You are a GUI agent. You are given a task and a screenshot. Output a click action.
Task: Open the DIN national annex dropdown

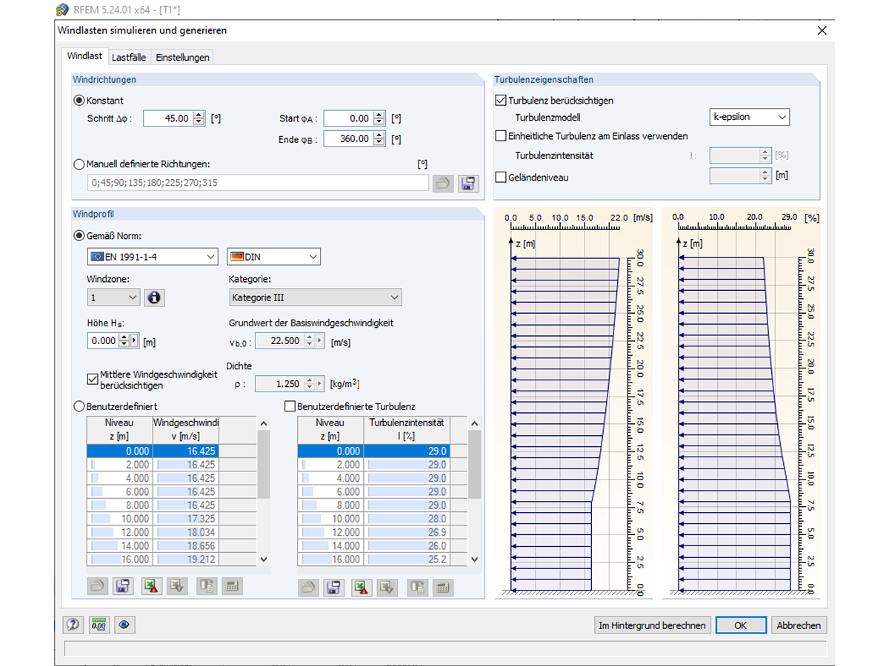coord(273,256)
